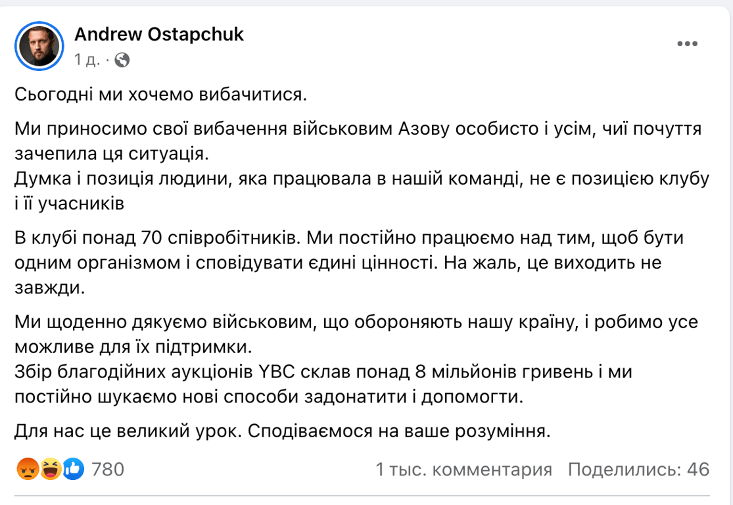Screen dimensions: 733x505
Task: Open the "1 тыс. комментария" comments
Action: click(463, 469)
